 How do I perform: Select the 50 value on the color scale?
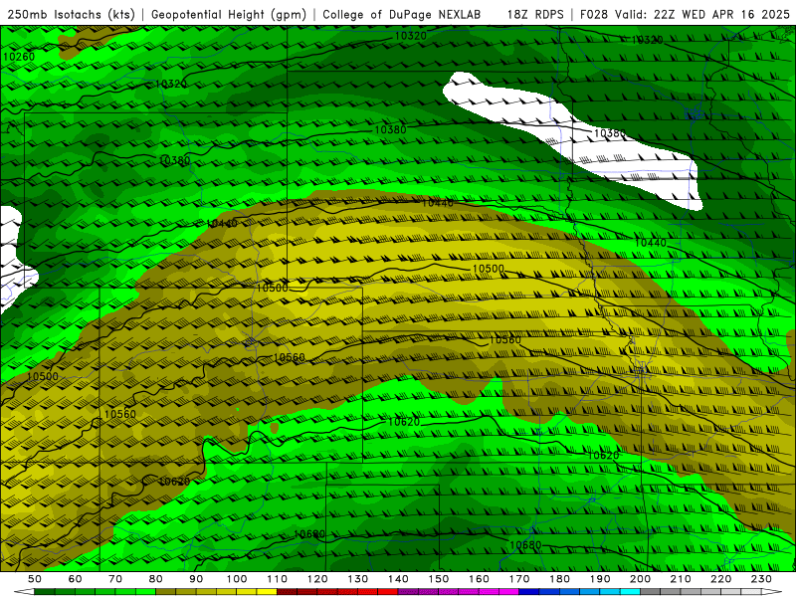(35, 579)
